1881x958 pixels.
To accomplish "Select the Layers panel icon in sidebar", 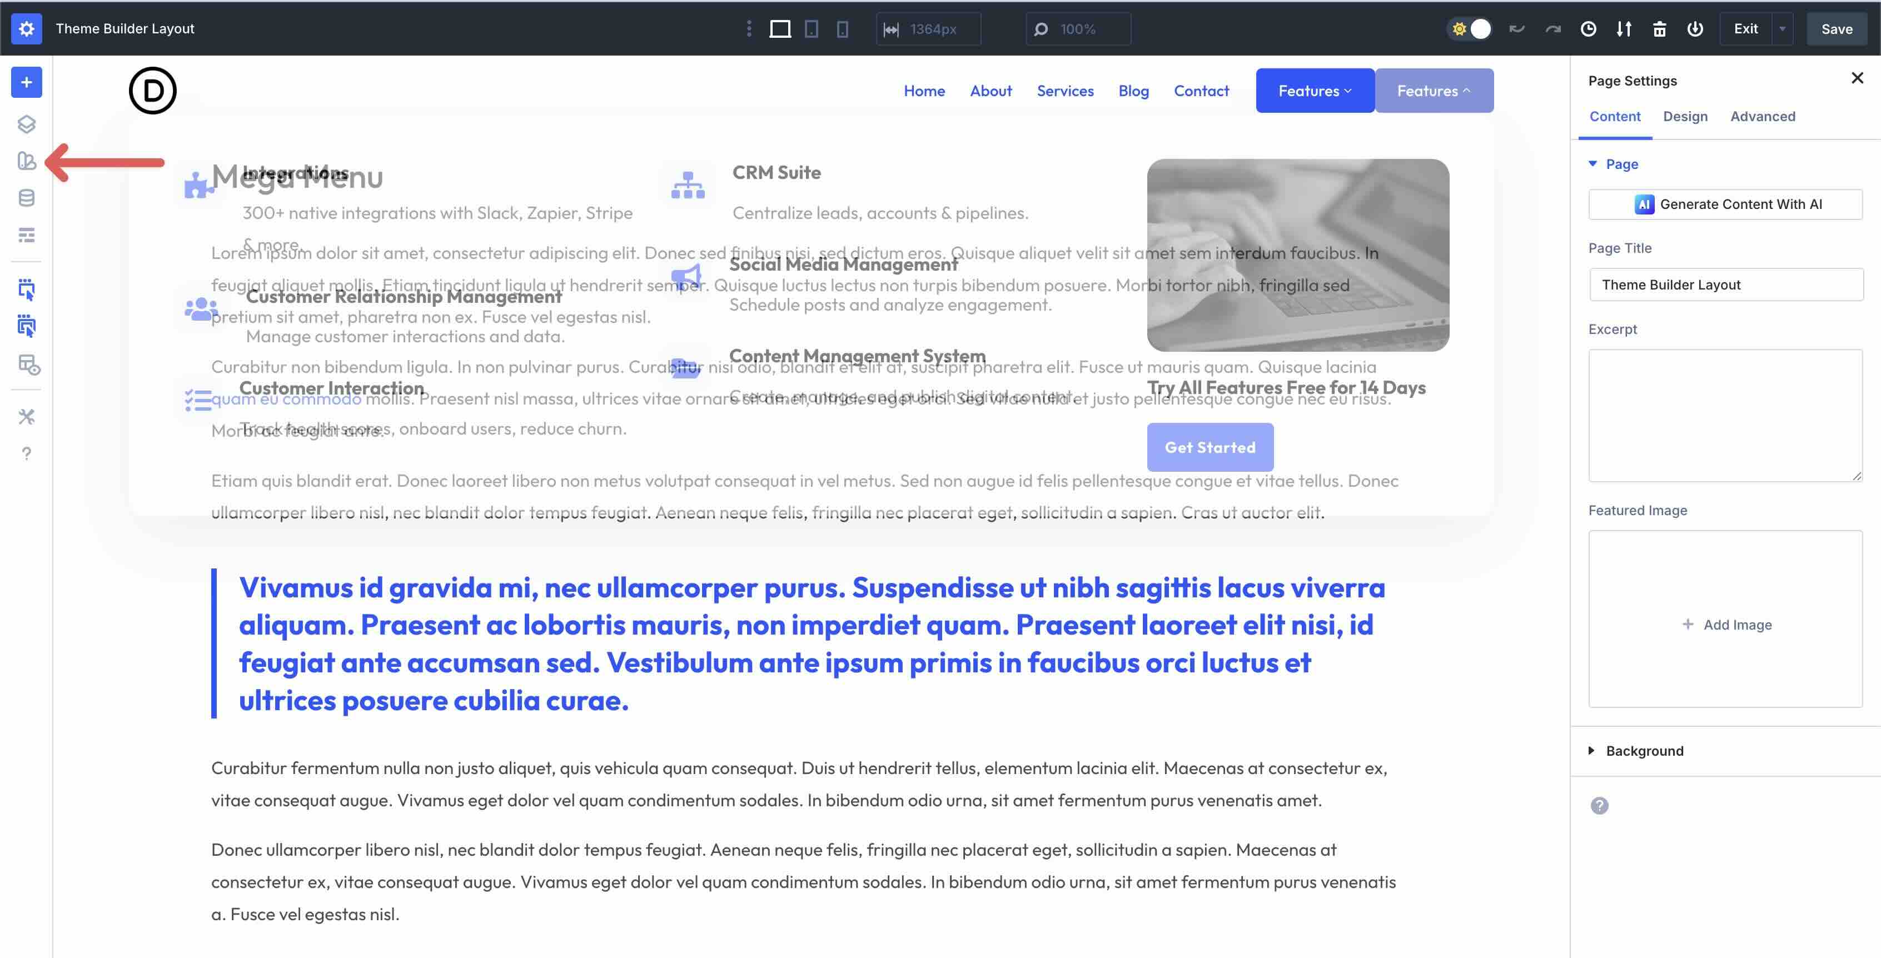I will click(x=26, y=124).
